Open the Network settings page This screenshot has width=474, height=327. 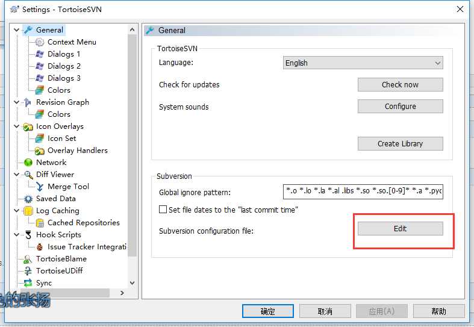(x=51, y=163)
